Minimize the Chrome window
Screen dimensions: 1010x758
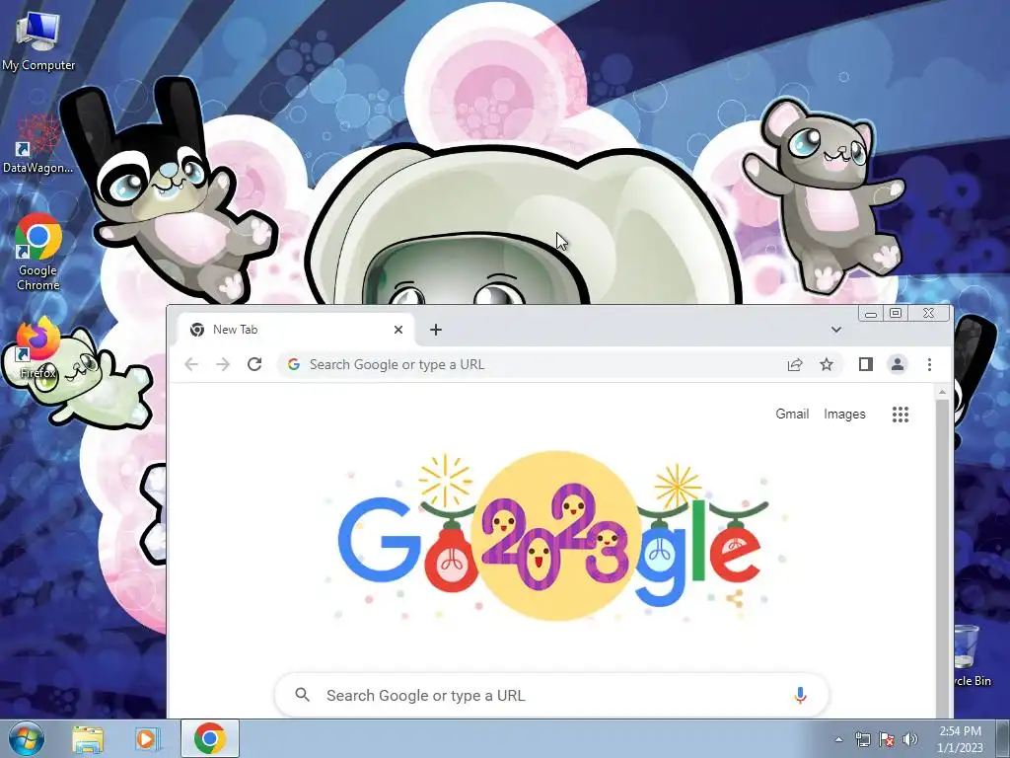[x=871, y=313]
